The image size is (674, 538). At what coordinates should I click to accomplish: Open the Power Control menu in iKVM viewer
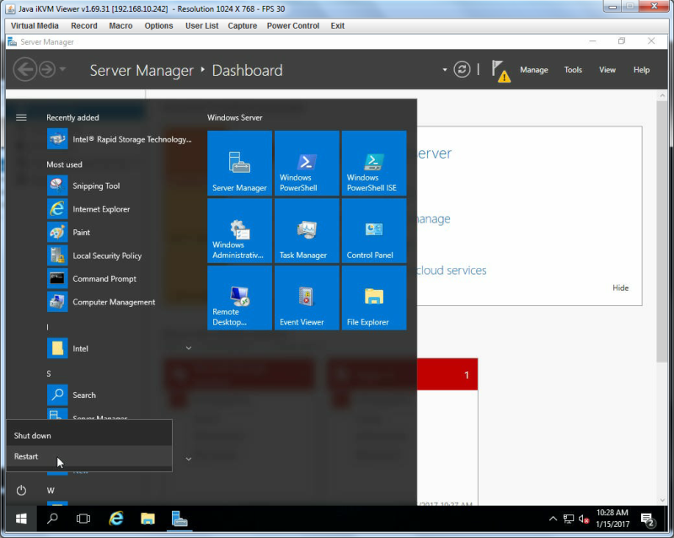292,26
